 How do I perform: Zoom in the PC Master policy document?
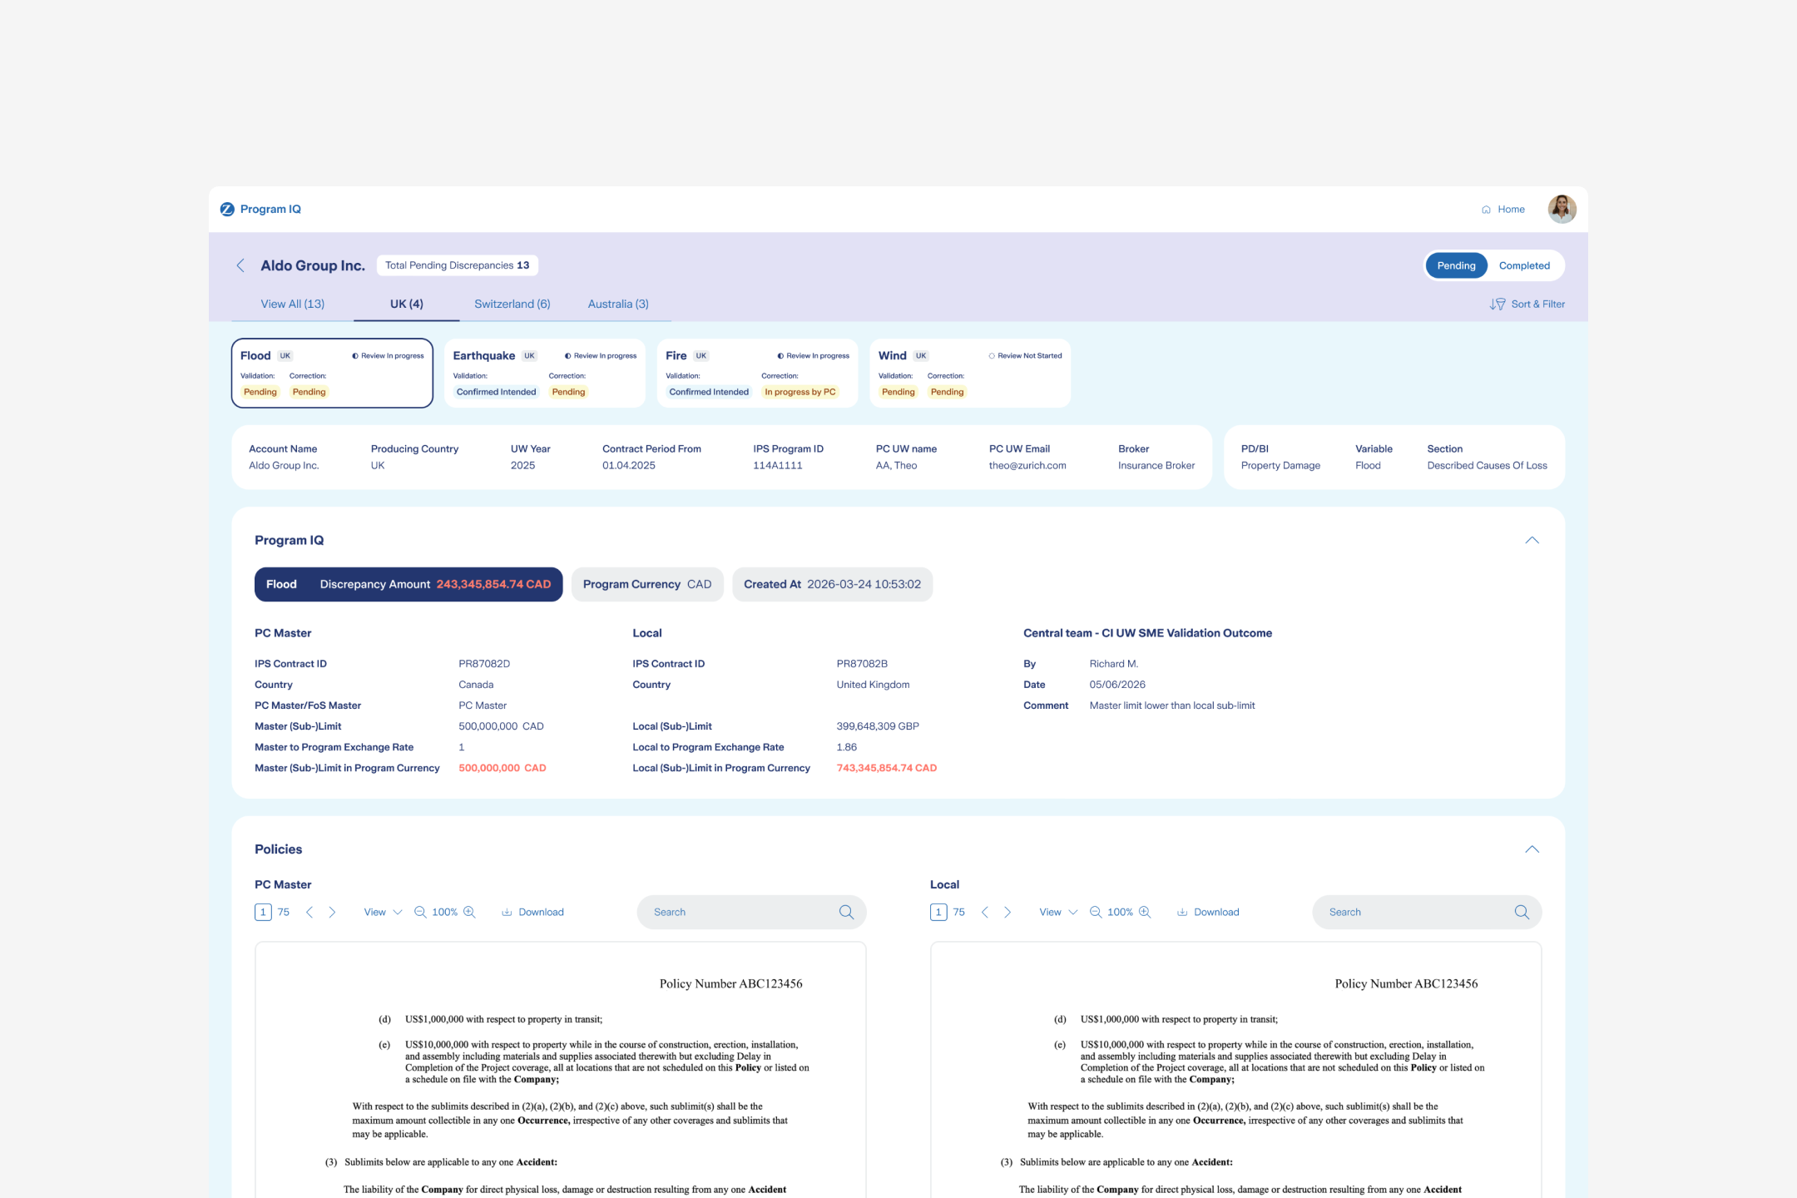469,912
